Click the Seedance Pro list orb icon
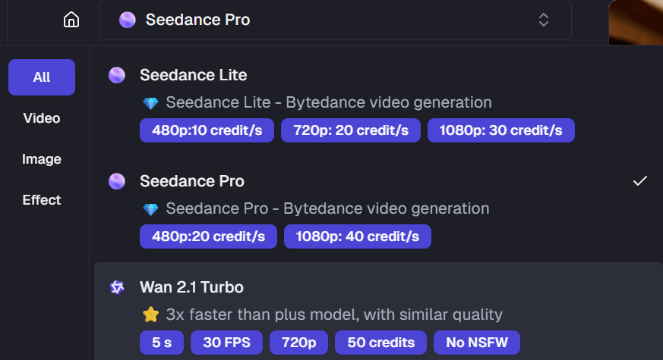The image size is (663, 360). pyautogui.click(x=117, y=181)
